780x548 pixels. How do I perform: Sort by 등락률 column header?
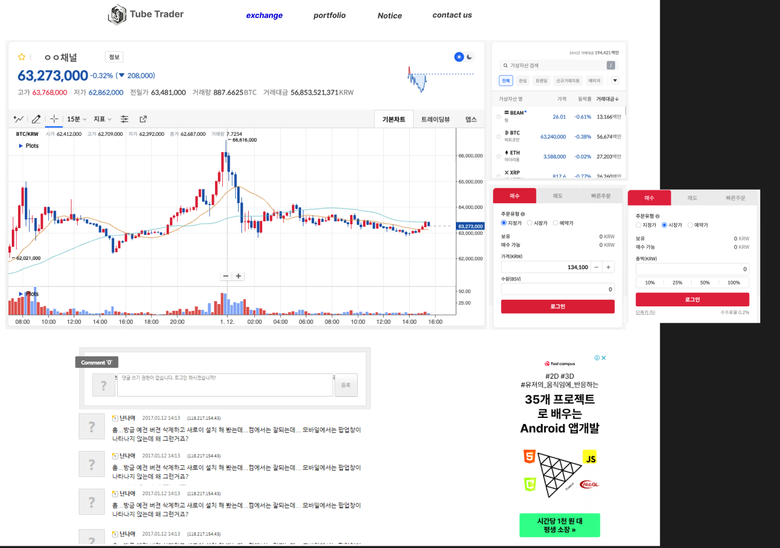click(x=585, y=99)
